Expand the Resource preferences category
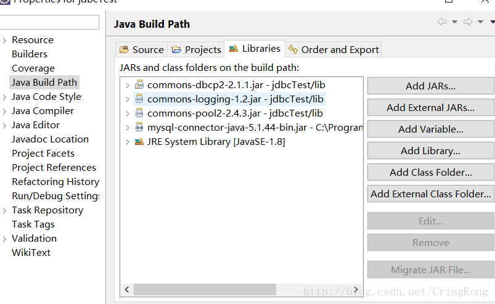 point(5,40)
